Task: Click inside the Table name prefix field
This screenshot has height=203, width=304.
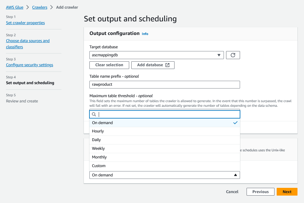Action: [x=165, y=84]
